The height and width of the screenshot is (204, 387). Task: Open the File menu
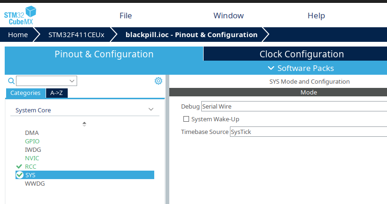(x=126, y=16)
